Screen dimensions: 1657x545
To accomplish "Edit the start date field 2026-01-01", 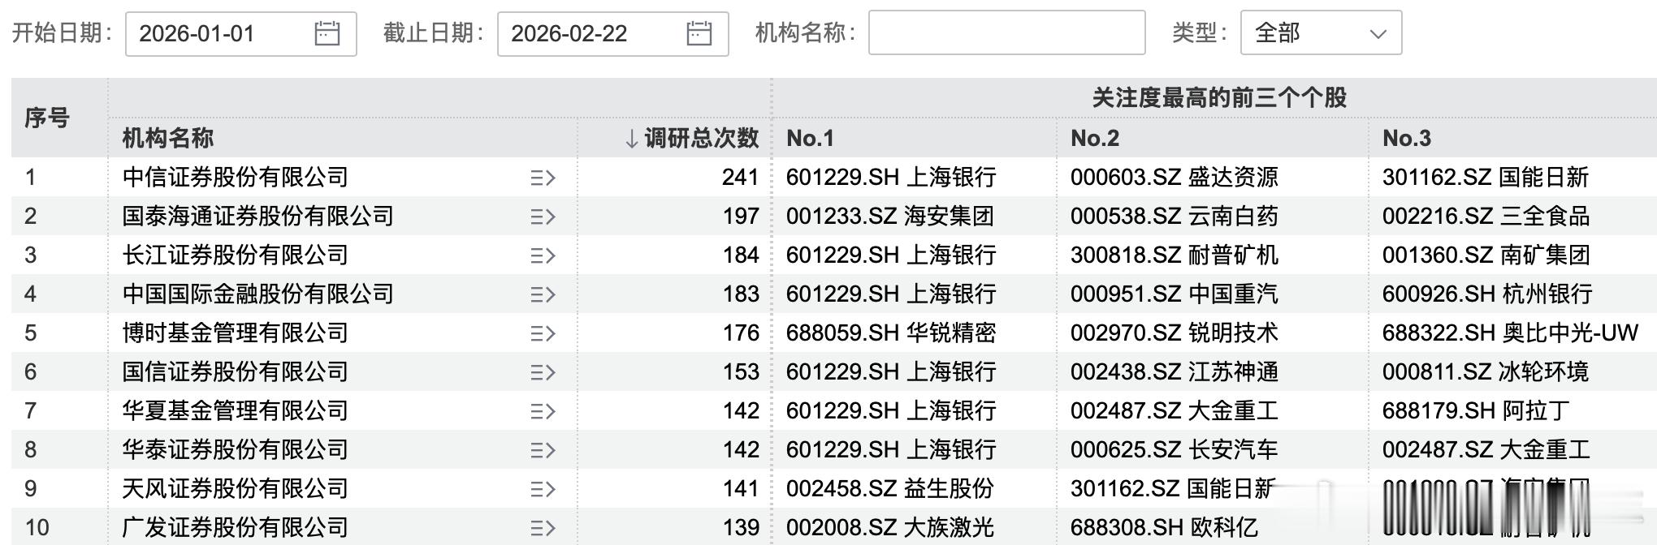I will (240, 33).
